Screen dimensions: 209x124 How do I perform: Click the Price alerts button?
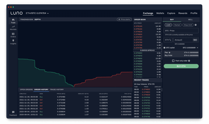click(x=124, y=19)
